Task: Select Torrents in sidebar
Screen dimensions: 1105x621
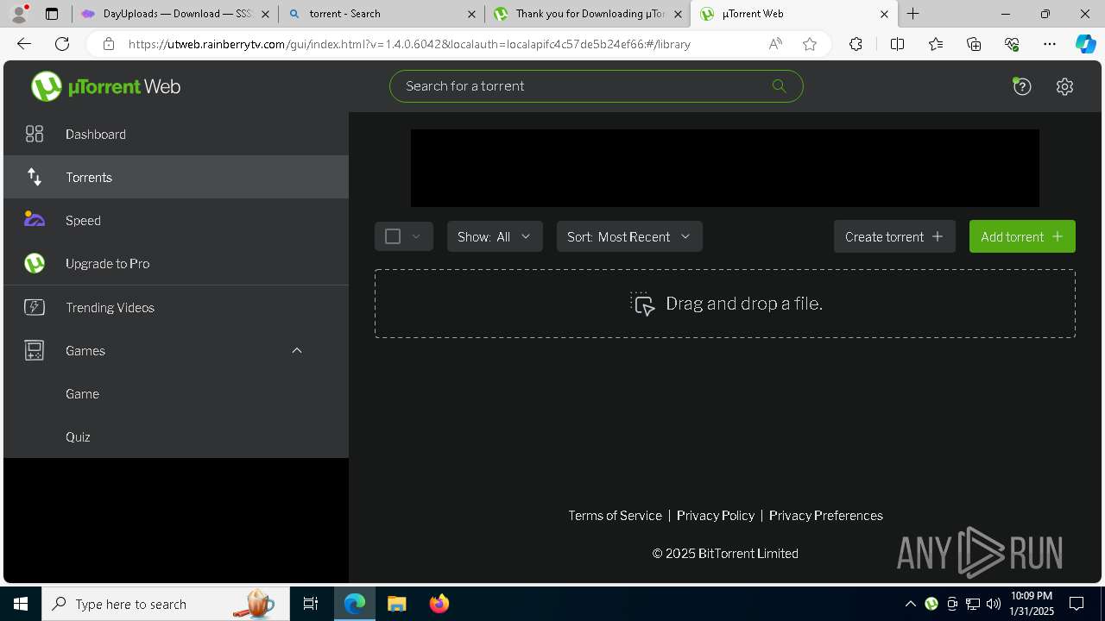Action: pyautogui.click(x=176, y=177)
